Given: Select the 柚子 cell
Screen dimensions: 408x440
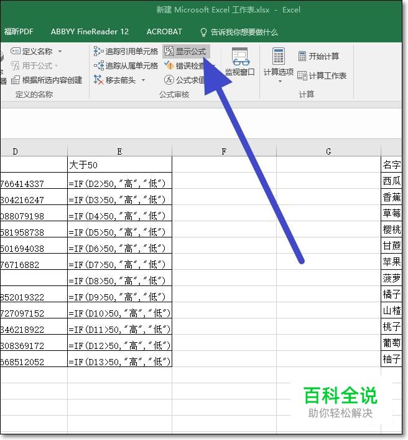Looking at the screenshot, I should [x=391, y=358].
